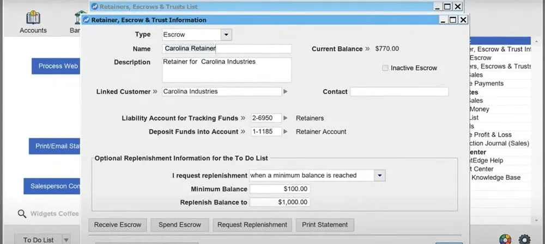Enable the Inactive Escrow checkbox
Image resolution: width=545 pixels, height=244 pixels.
[x=386, y=68]
